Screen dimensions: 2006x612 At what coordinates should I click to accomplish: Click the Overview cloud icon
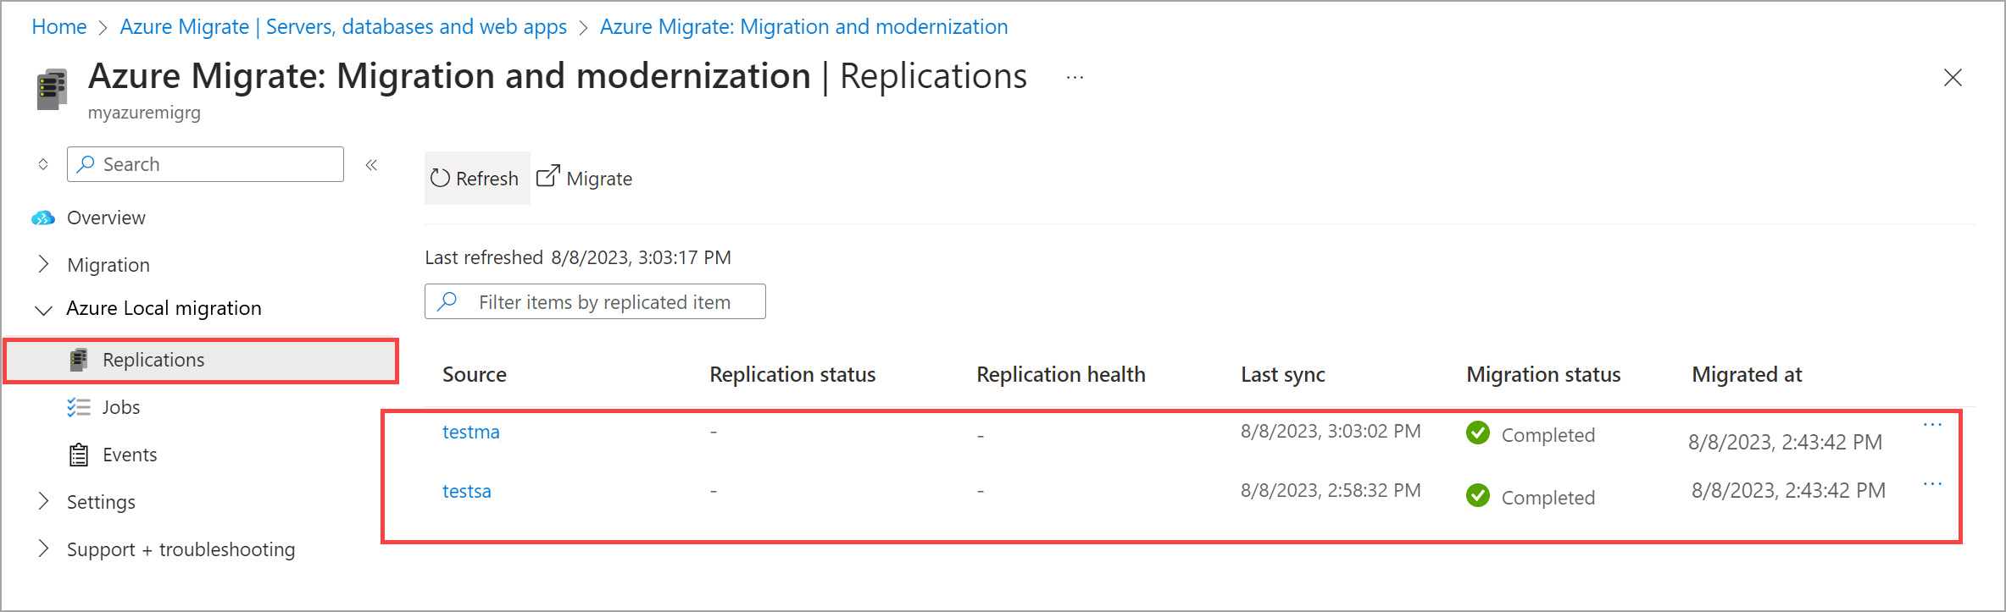(x=43, y=218)
